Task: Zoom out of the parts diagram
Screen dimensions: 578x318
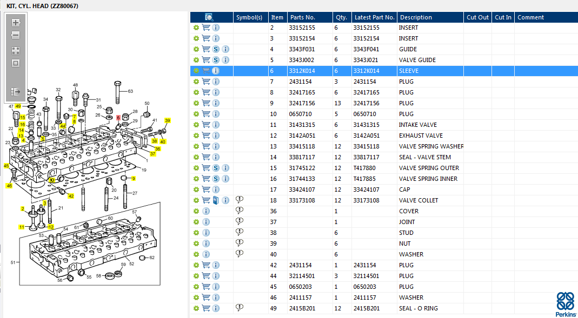Action: [16, 35]
